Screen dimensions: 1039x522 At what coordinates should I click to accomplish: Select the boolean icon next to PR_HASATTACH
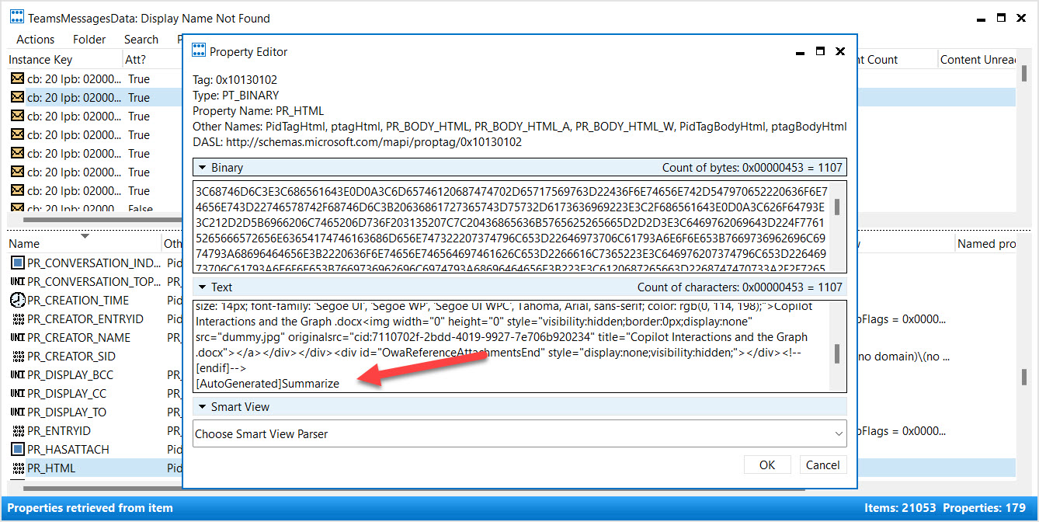tap(17, 449)
